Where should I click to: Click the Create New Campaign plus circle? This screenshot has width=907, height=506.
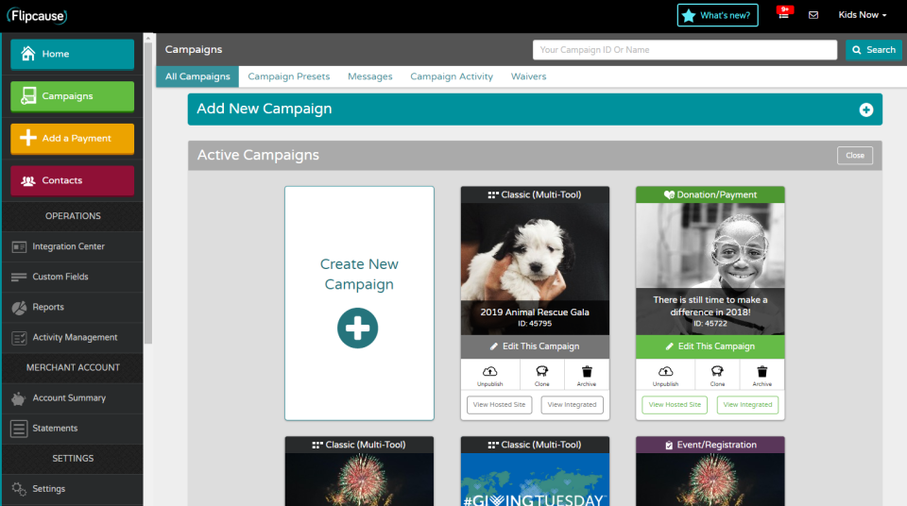(357, 328)
